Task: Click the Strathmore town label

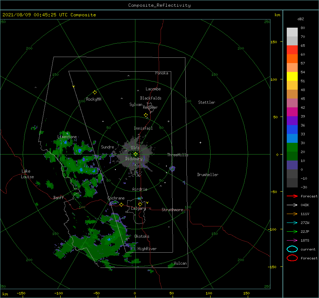Action: (172, 210)
